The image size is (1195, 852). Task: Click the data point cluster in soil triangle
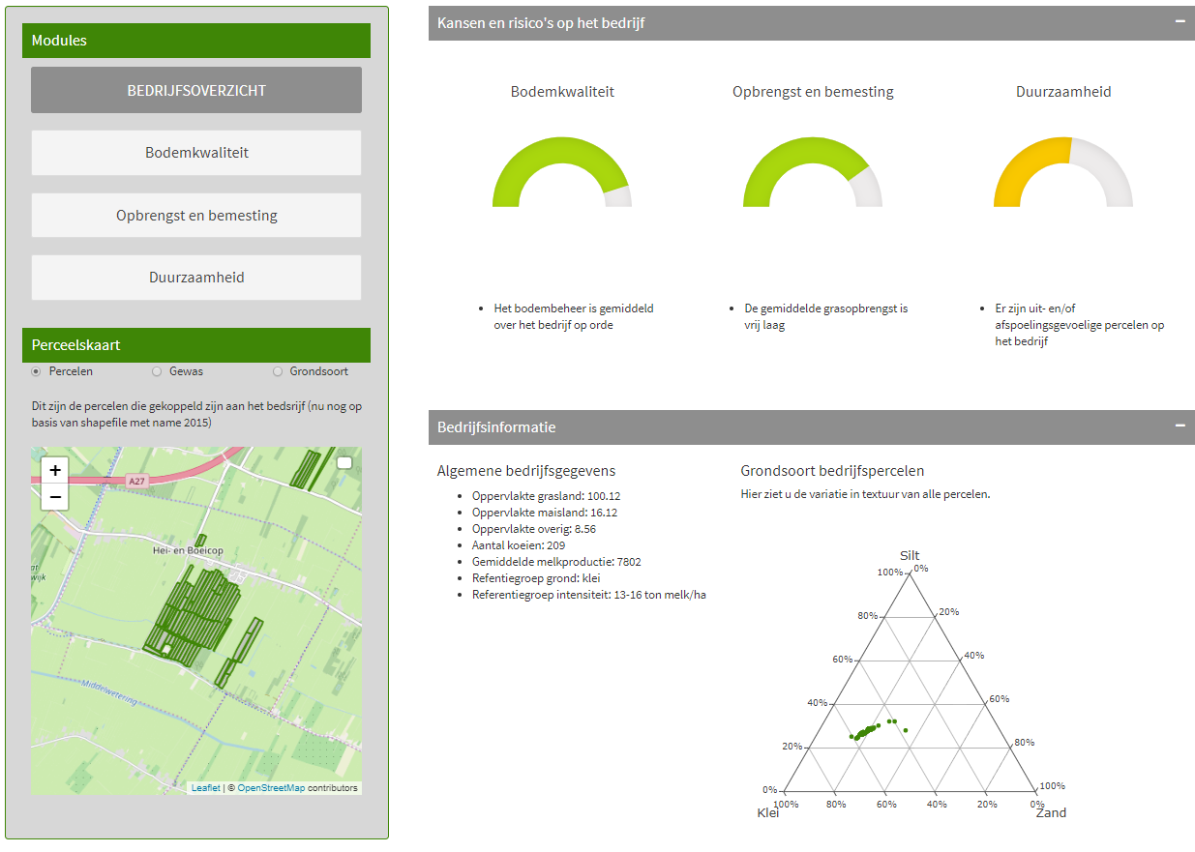click(x=867, y=730)
